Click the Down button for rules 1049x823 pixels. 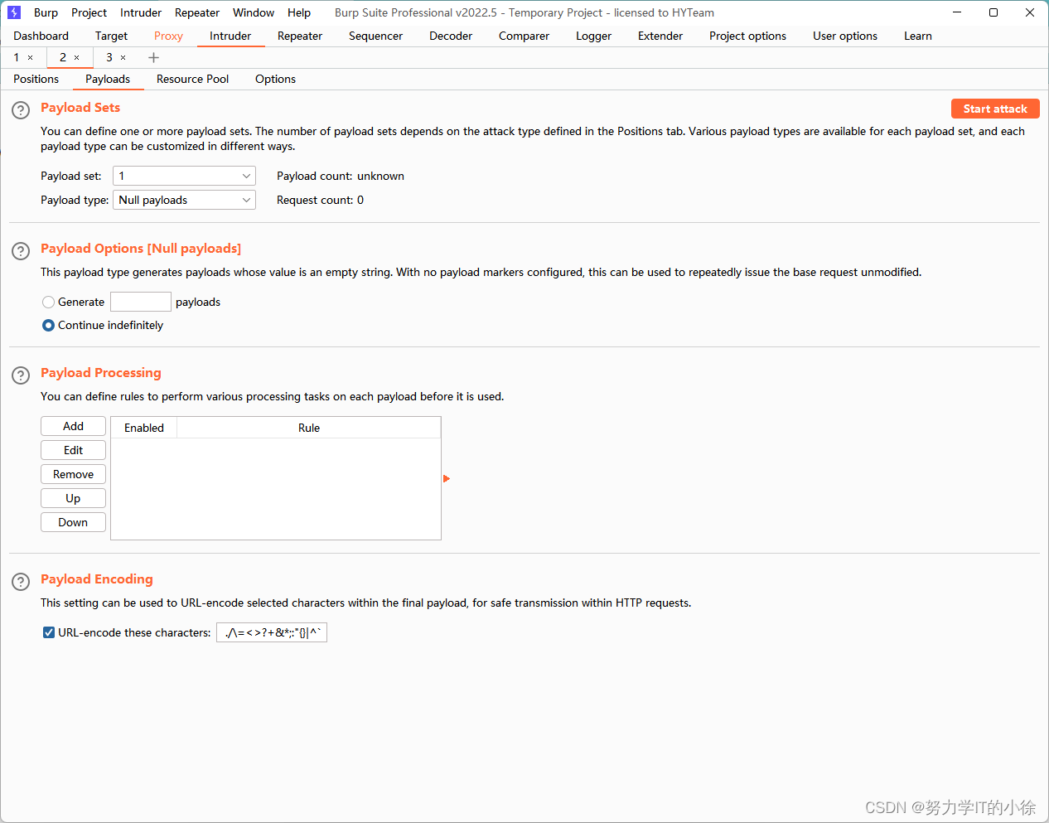tap(73, 522)
